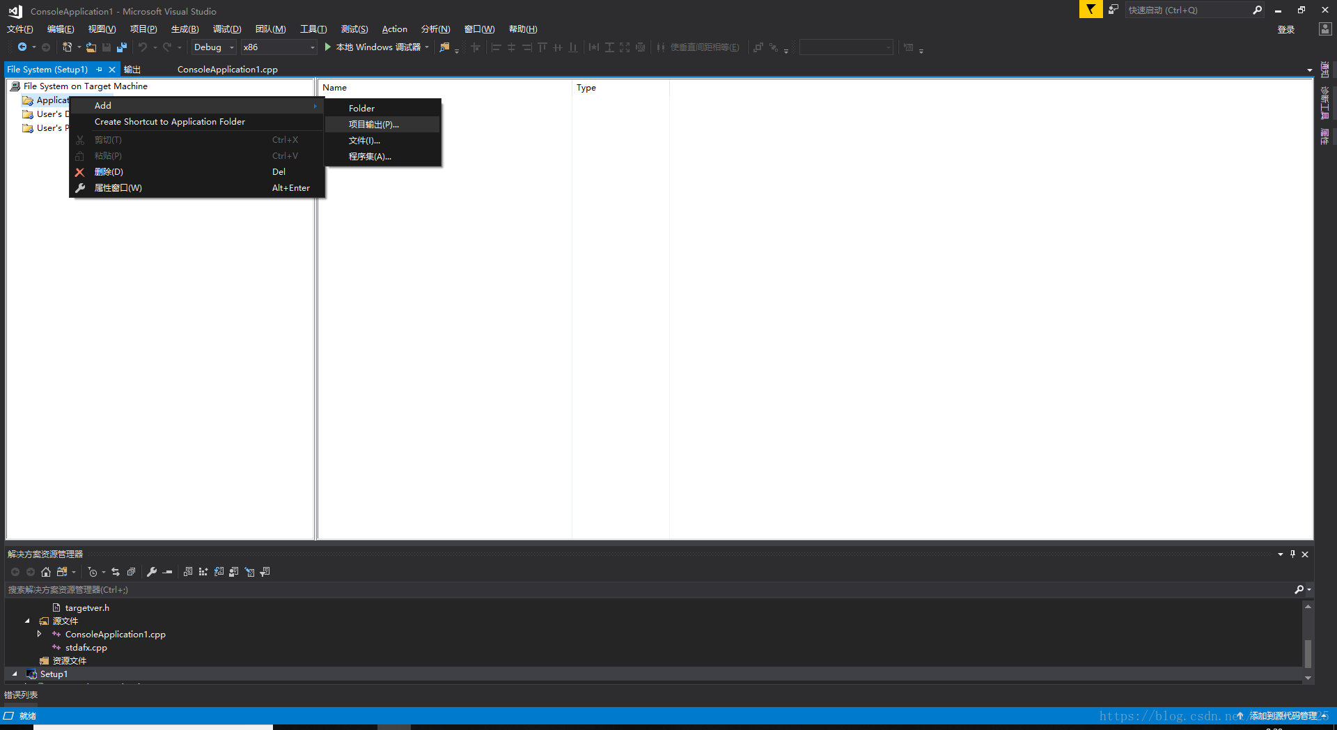The width and height of the screenshot is (1337, 730).
Task: Click the collapse all icon in Solution Explorer
Action: [x=131, y=572]
